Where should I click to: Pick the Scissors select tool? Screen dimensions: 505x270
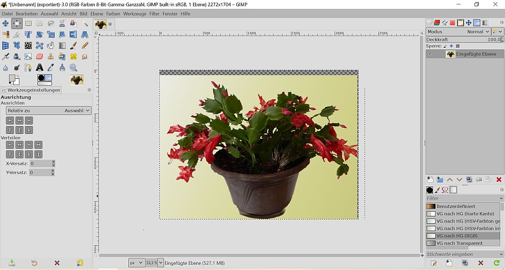pyautogui.click(x=62, y=24)
